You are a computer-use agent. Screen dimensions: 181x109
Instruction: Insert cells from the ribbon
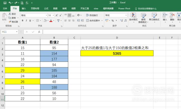pos(165,17)
